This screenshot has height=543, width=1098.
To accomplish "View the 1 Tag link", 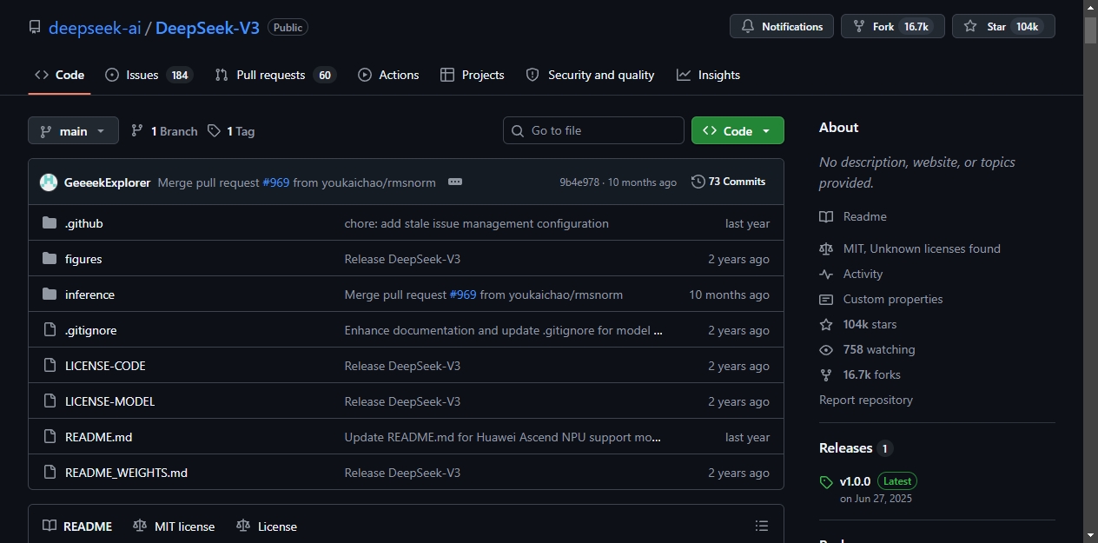I will pyautogui.click(x=231, y=131).
